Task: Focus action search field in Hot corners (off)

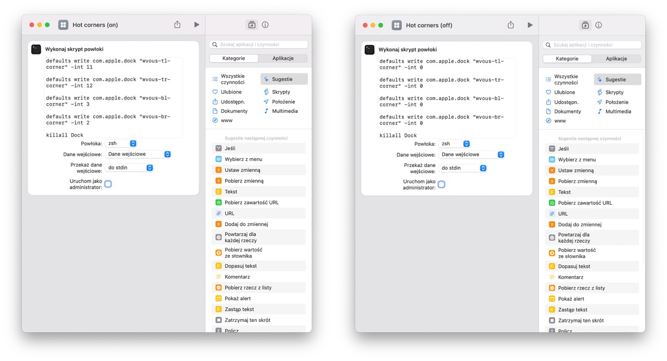Action: [592, 45]
